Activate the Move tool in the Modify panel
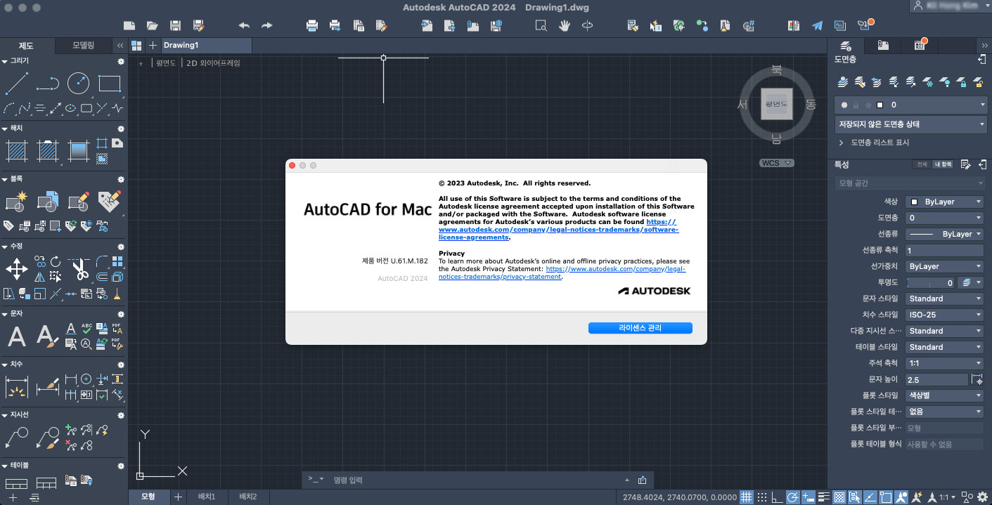992x505 pixels. [16, 268]
